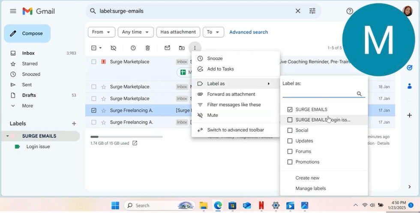Open Outlook in the taskbar
420x213 pixels.
(x=247, y=206)
